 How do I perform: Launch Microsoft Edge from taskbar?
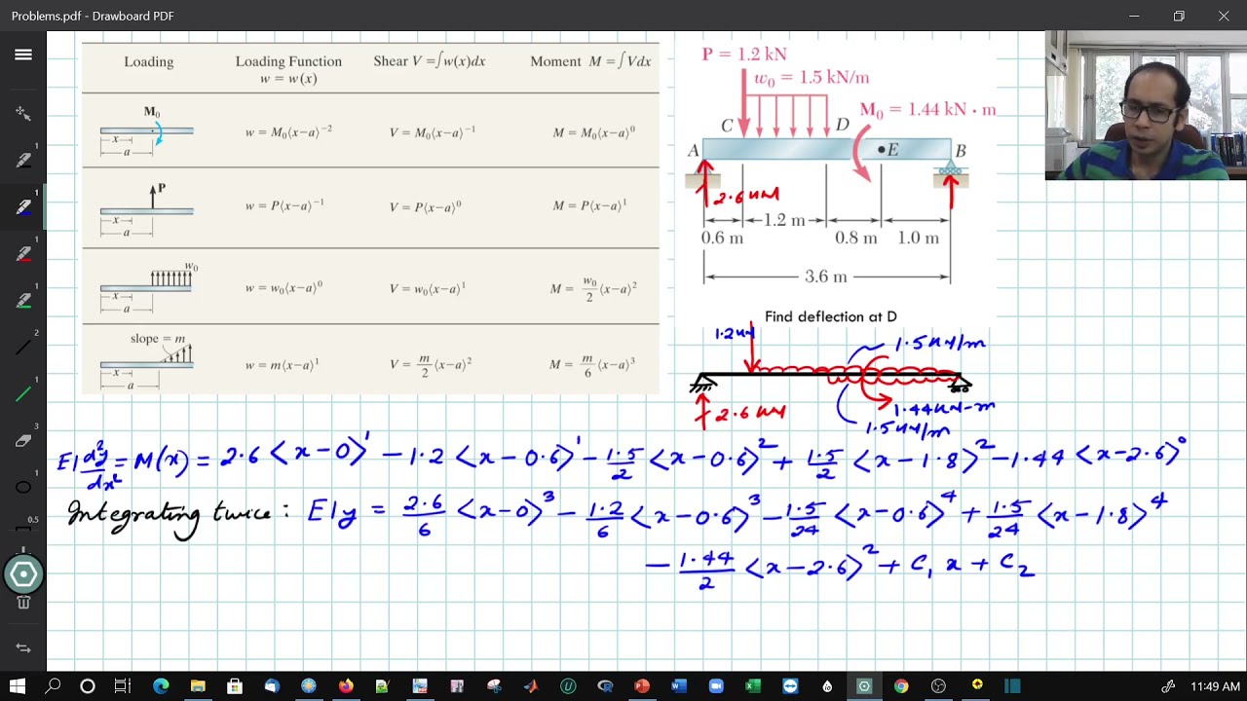click(x=161, y=686)
